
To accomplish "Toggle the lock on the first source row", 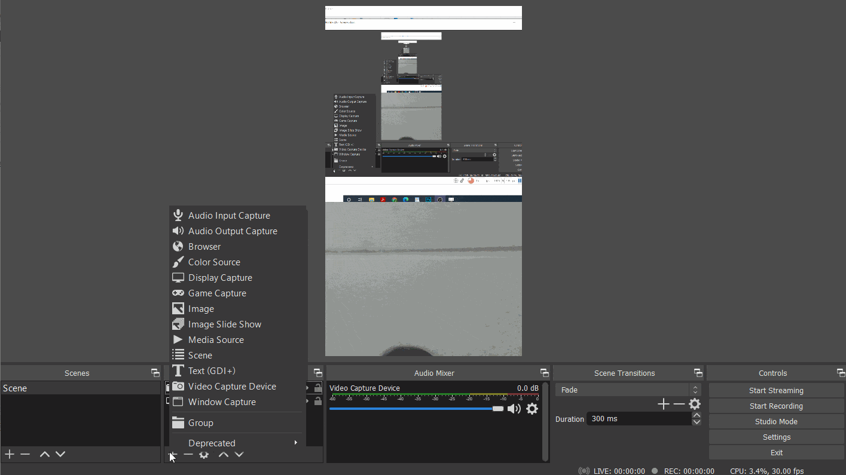I will coord(318,388).
